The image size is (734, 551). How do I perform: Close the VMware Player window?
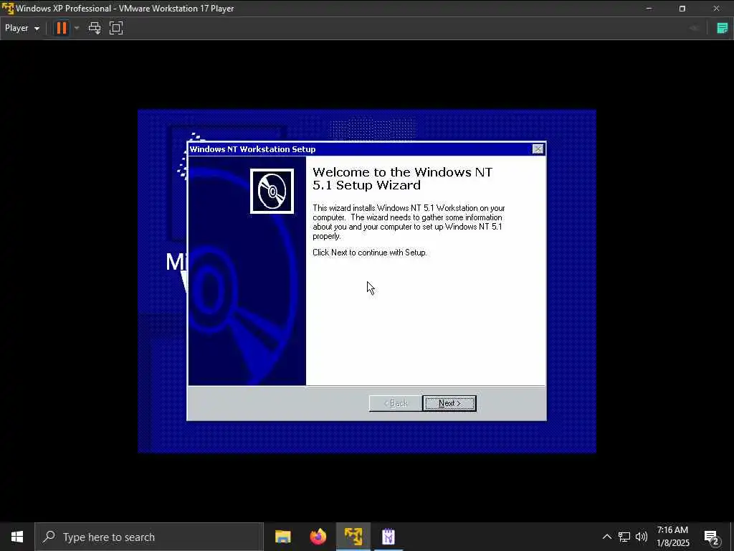click(716, 9)
